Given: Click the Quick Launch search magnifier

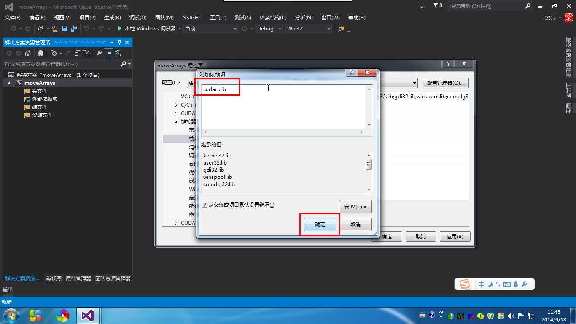Looking at the screenshot, I should pyautogui.click(x=528, y=6).
